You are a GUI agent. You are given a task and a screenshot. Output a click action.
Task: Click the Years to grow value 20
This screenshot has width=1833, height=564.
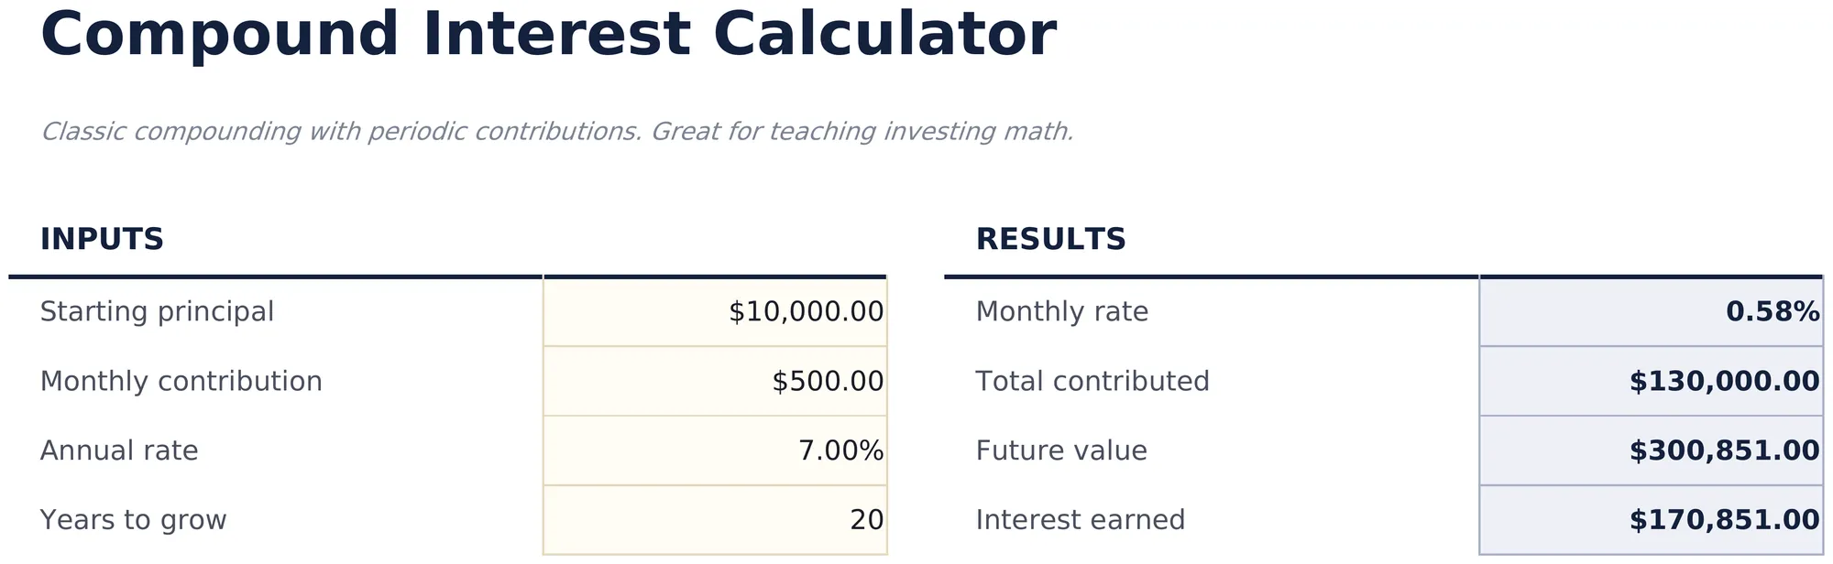click(715, 520)
